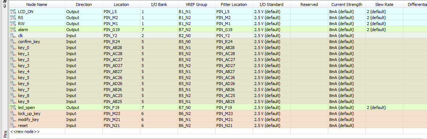Click the input pin icon for key_3

coord(13,66)
